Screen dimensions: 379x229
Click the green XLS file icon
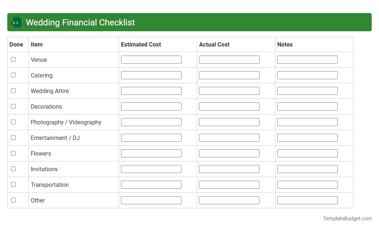tap(16, 22)
